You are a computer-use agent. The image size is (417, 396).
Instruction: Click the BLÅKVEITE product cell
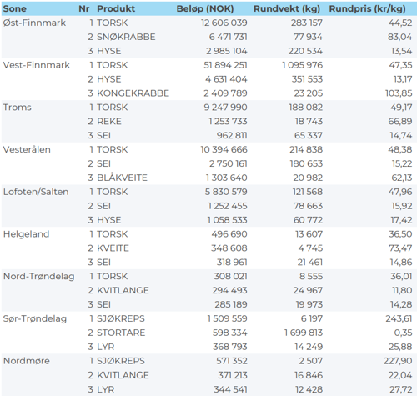pyautogui.click(x=122, y=178)
